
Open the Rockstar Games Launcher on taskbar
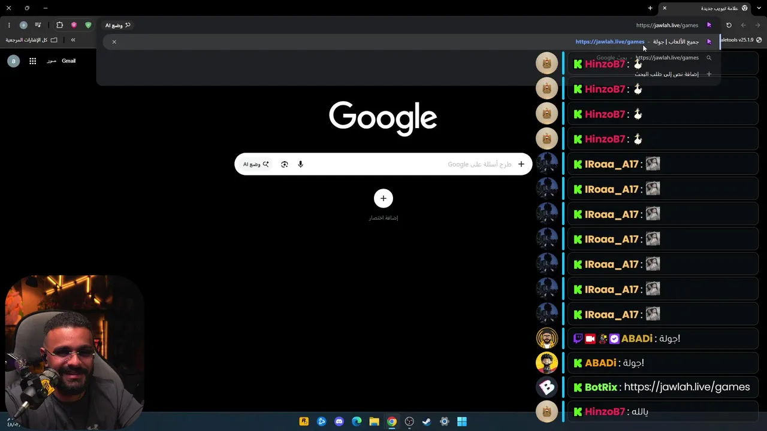[x=304, y=421]
